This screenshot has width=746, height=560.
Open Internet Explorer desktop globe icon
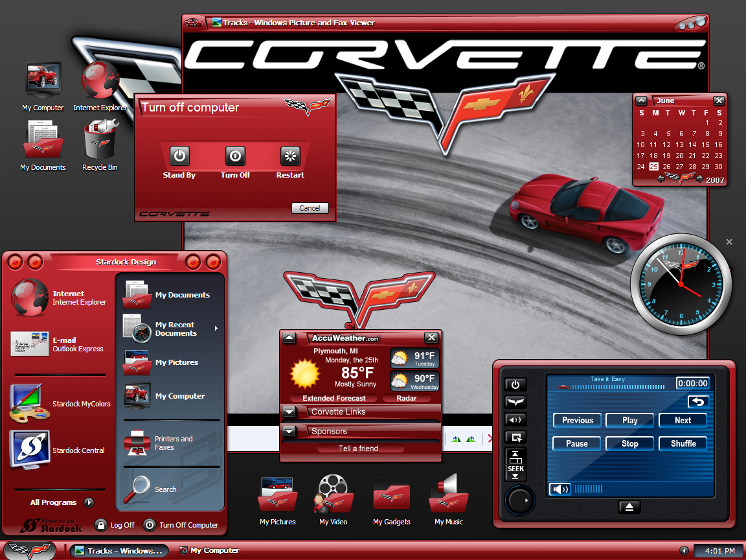[100, 80]
